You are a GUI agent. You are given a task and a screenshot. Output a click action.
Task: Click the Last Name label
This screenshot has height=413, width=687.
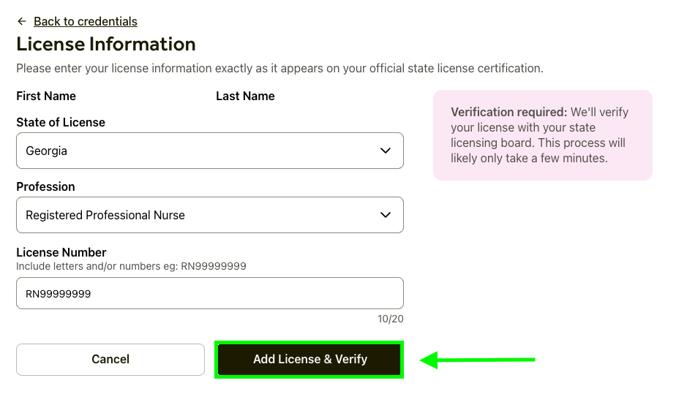245,96
